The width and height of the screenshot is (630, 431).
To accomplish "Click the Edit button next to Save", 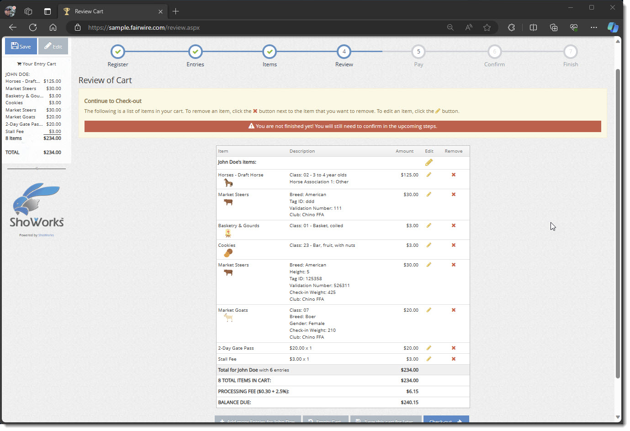I will [53, 46].
